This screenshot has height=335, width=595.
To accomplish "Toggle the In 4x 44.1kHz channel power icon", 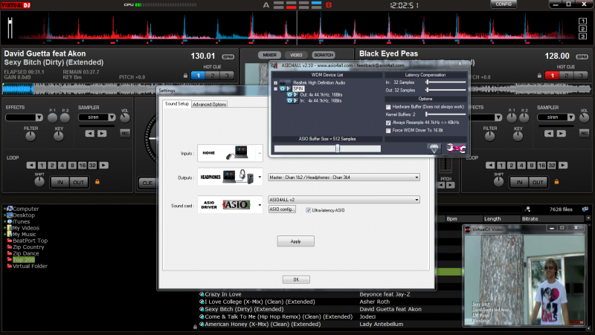I will [289, 101].
